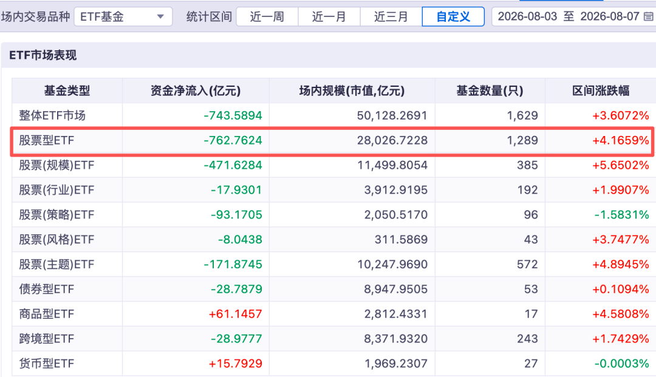Image resolution: width=656 pixels, height=377 pixels.
Task: Click fund count value 1,629
Action: point(522,115)
